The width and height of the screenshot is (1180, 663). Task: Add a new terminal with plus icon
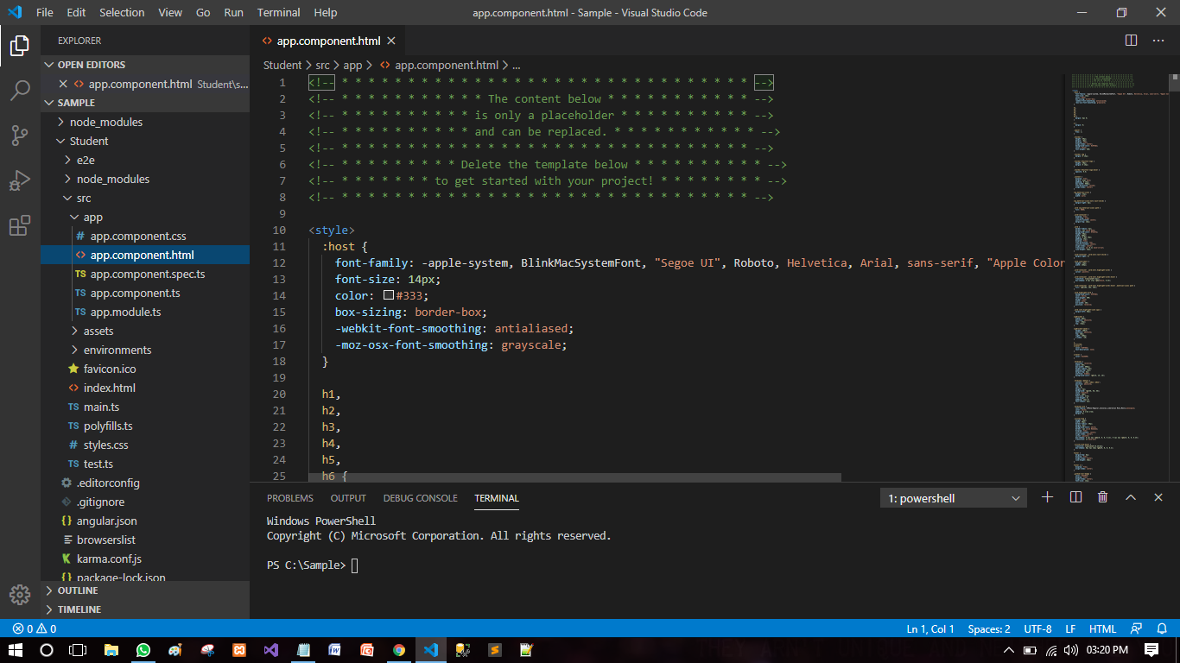1047,497
